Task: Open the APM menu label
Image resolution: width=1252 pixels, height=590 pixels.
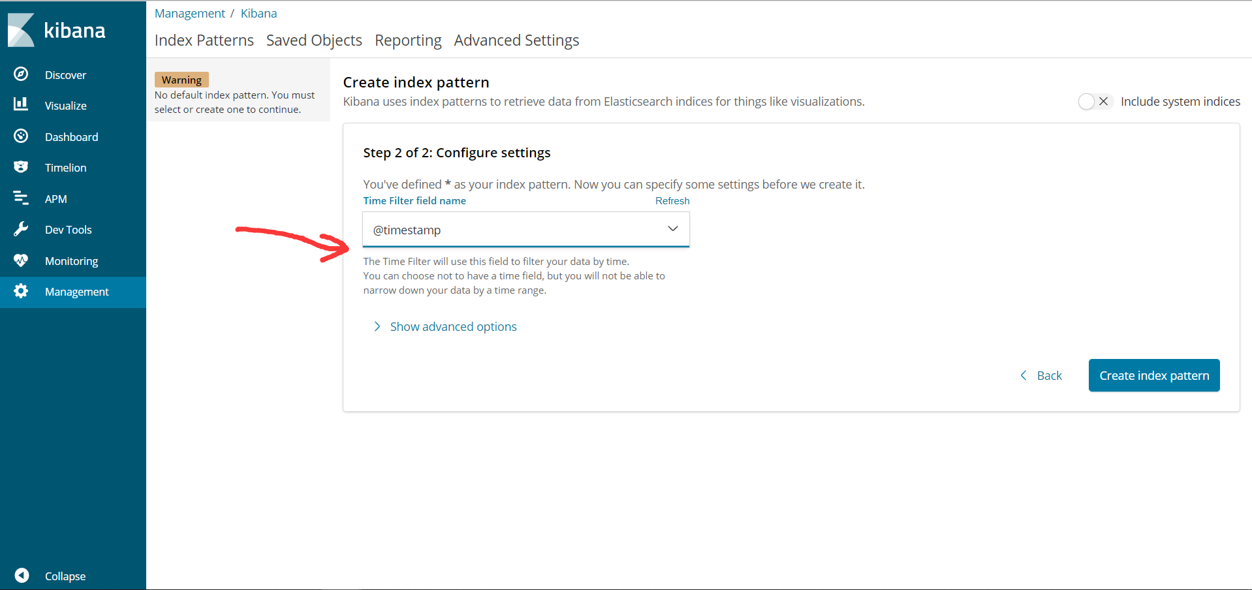Action: coord(55,199)
